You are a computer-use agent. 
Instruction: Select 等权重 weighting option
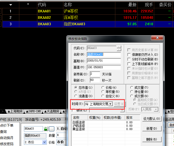(x=103, y=92)
